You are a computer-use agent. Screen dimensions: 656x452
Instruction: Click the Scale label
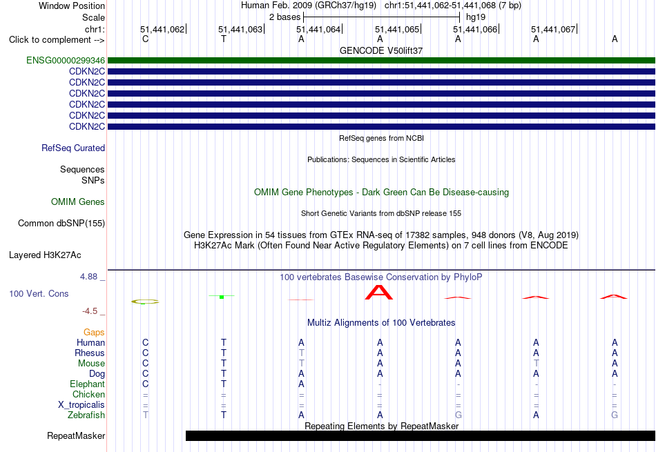pyautogui.click(x=93, y=17)
